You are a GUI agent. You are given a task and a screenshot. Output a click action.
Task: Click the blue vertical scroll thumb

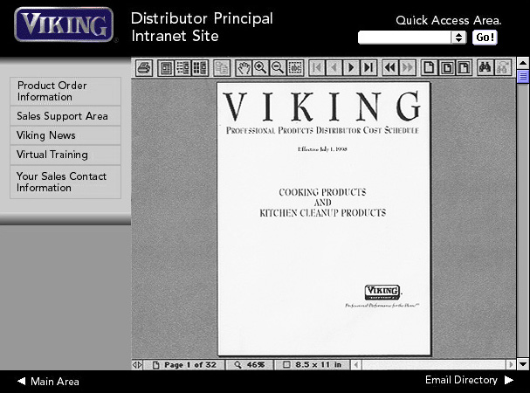click(523, 77)
